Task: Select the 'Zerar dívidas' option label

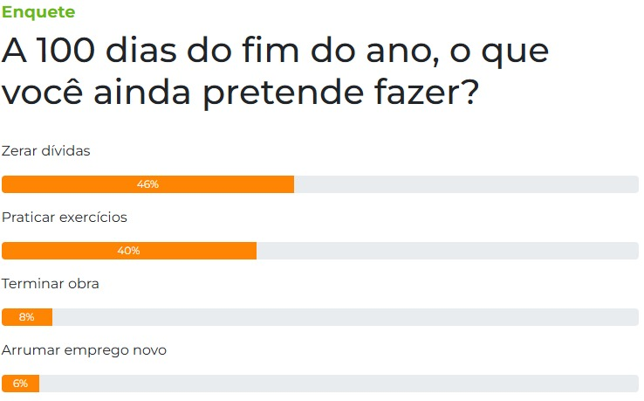Action: tap(46, 151)
